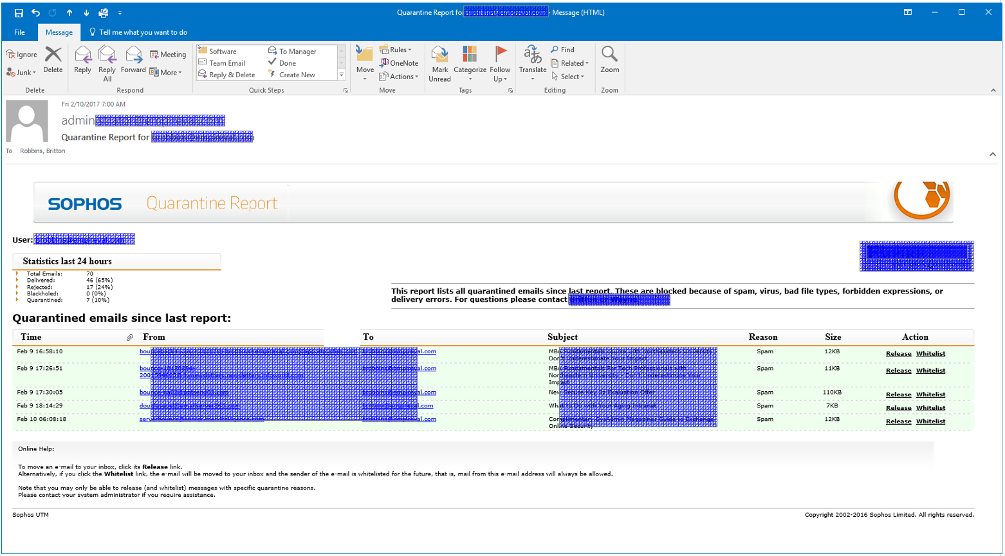Whitelist the sender of the 18:14:29 email

[930, 408]
